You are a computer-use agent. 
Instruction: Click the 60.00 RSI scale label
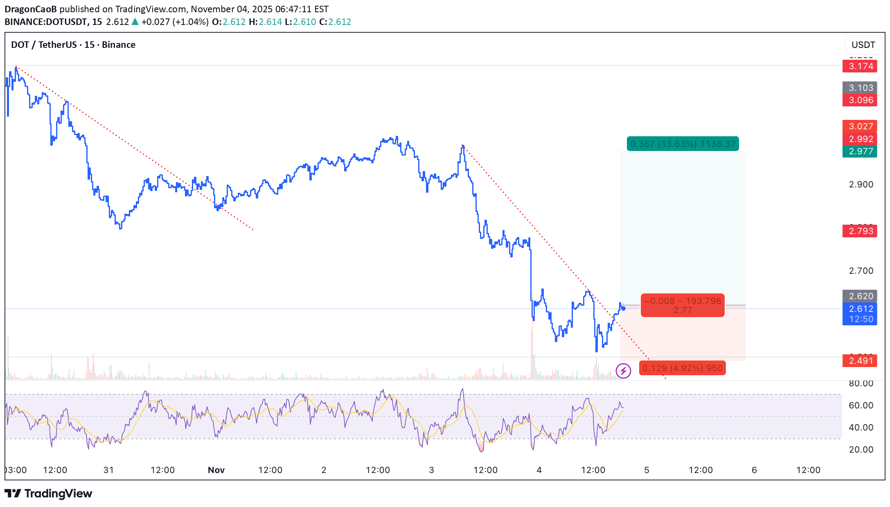tap(861, 406)
